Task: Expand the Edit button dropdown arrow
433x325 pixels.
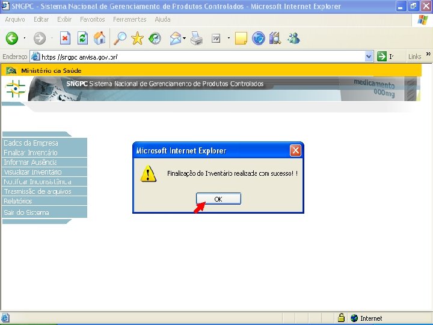Action: click(229, 38)
